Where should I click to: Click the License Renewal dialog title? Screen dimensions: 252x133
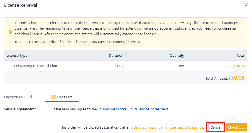coord(21,5)
